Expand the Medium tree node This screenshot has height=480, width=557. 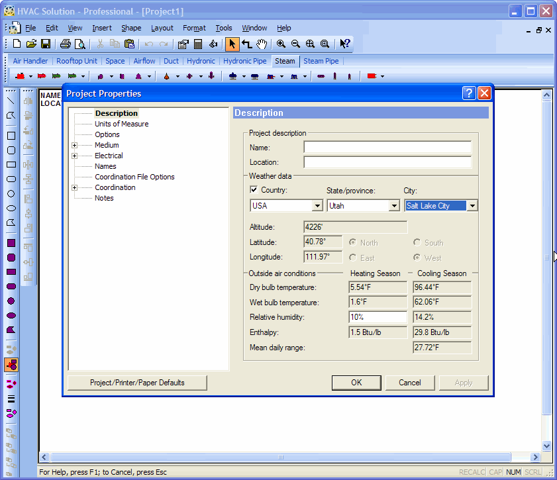tap(74, 145)
